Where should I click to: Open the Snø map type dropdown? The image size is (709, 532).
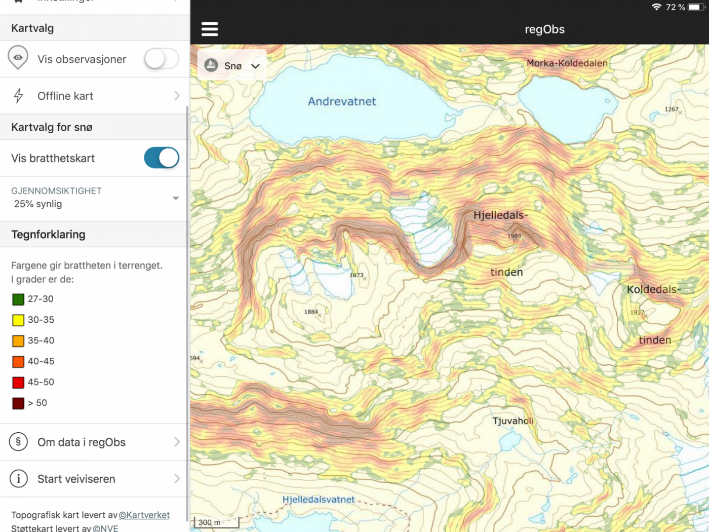(233, 66)
